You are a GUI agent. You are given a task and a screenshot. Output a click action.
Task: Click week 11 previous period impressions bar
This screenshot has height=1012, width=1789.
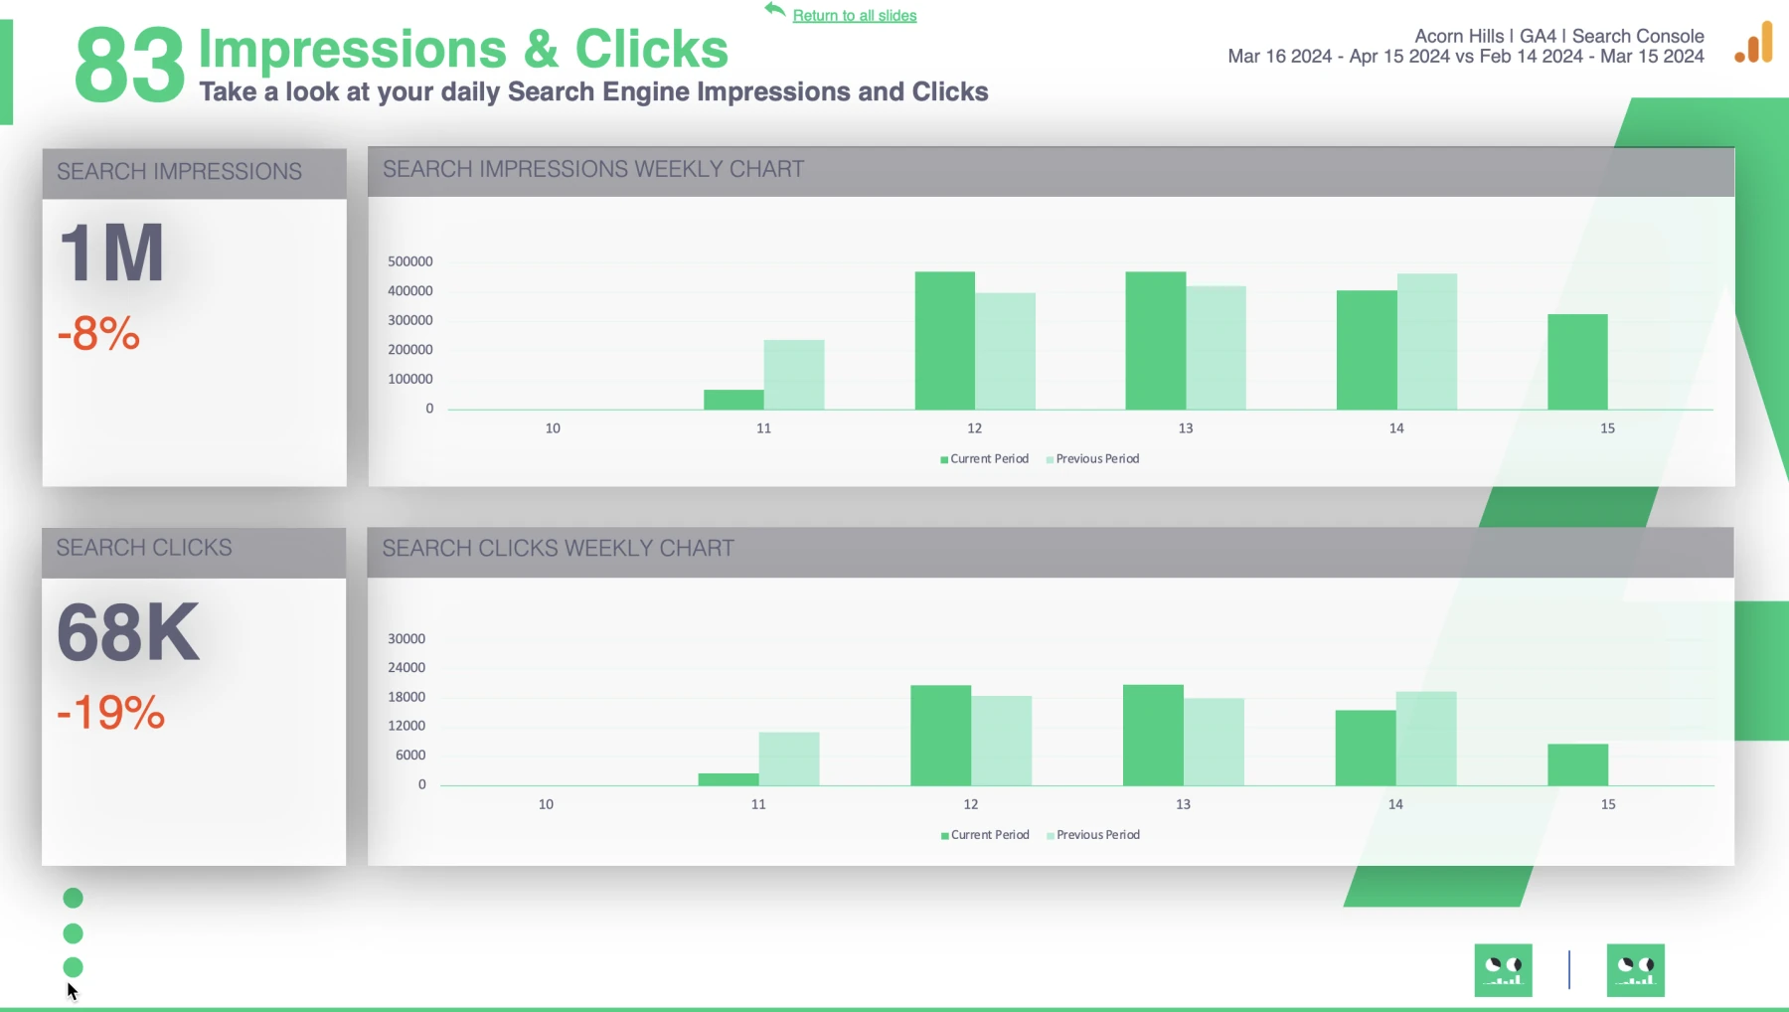(794, 375)
